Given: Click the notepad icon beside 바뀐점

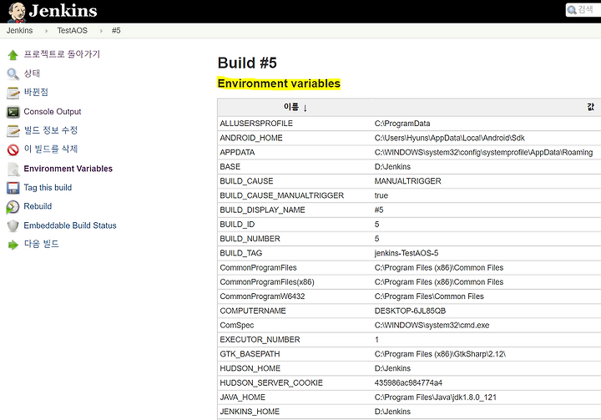Looking at the screenshot, I should click(x=13, y=93).
